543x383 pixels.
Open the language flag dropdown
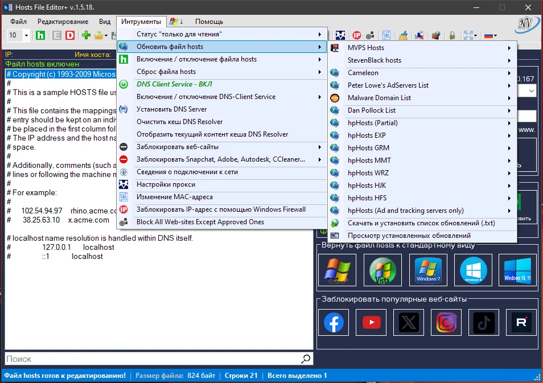click(490, 35)
